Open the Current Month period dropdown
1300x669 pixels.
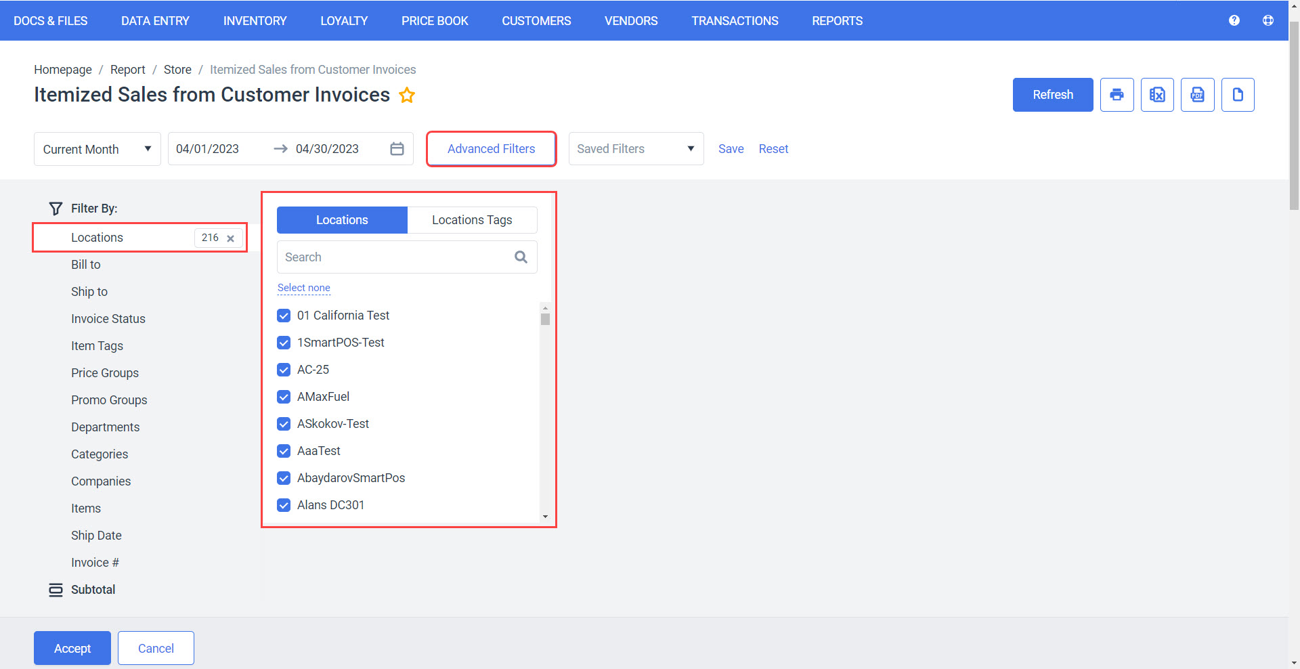[148, 148]
